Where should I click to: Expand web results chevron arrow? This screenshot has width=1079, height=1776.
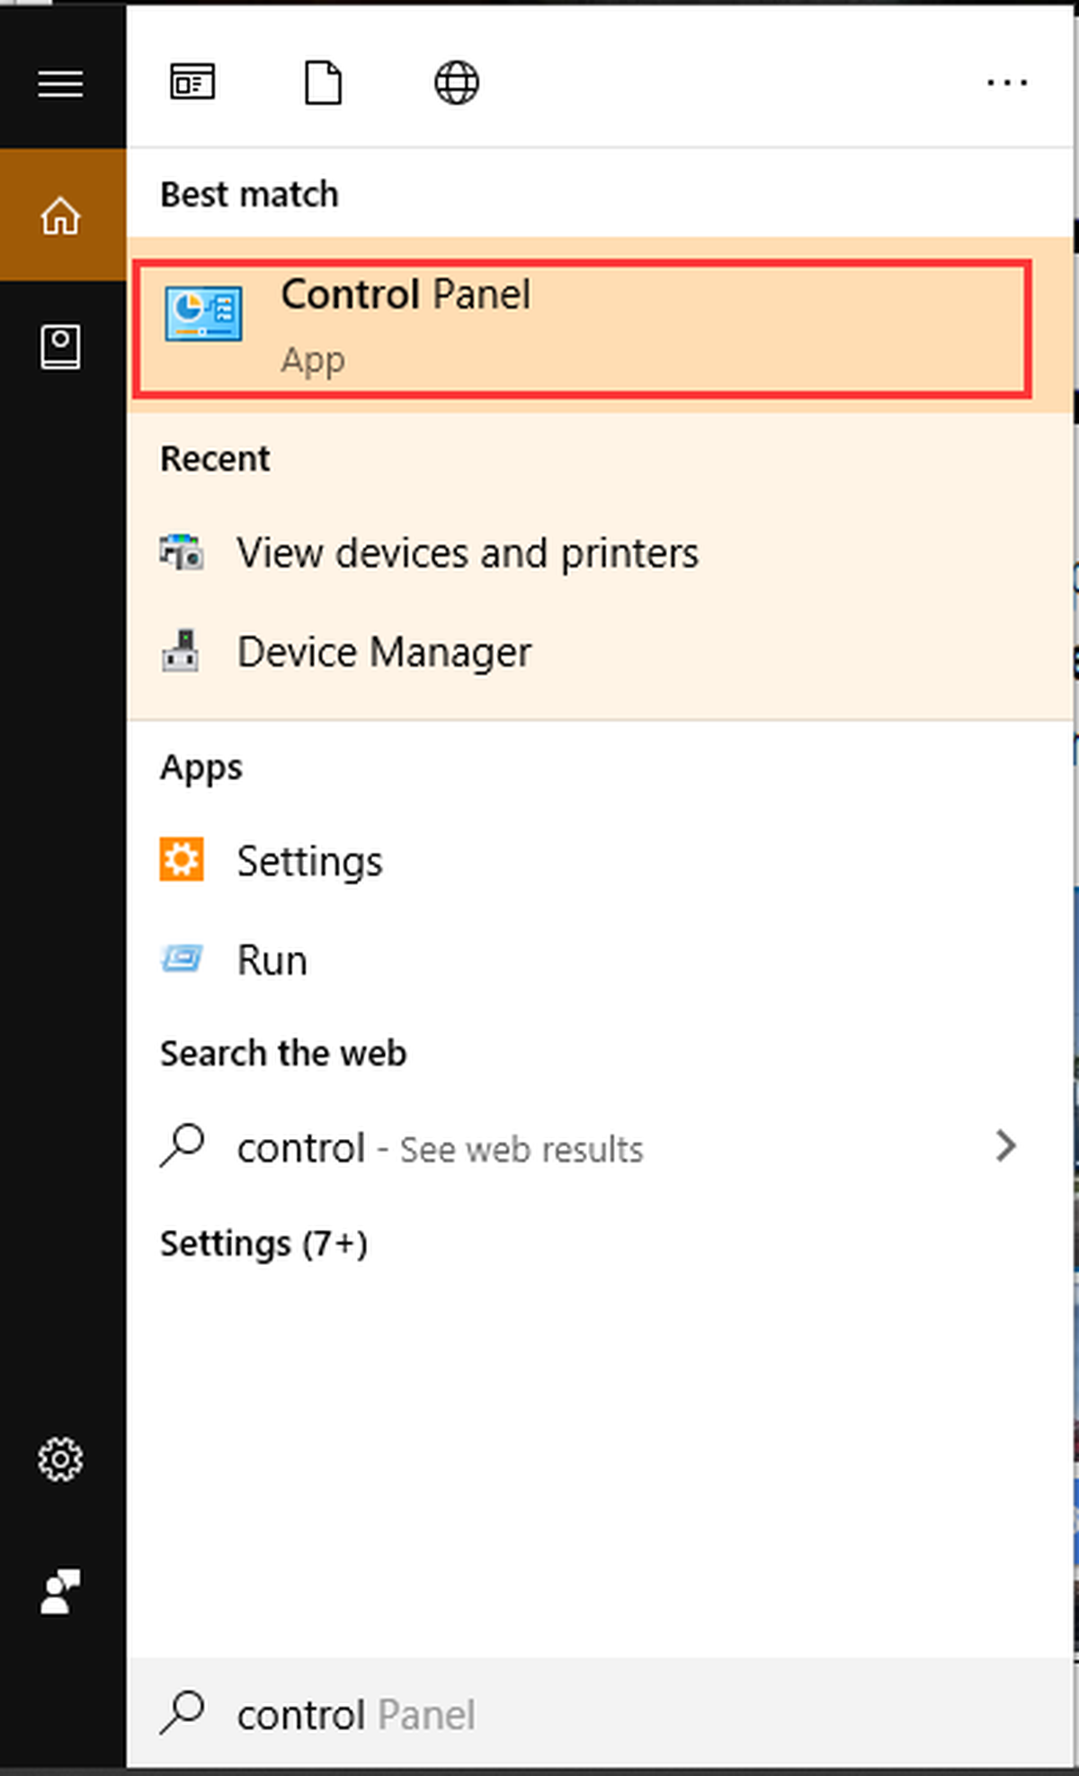click(1006, 1146)
